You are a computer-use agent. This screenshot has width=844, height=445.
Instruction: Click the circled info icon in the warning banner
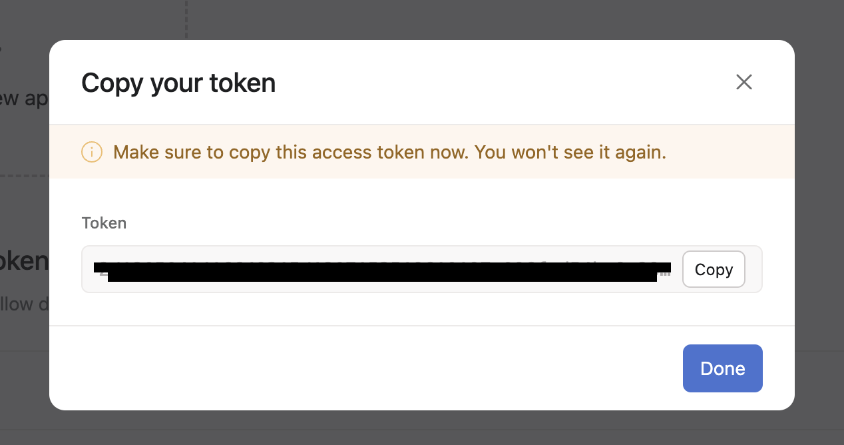click(x=91, y=152)
